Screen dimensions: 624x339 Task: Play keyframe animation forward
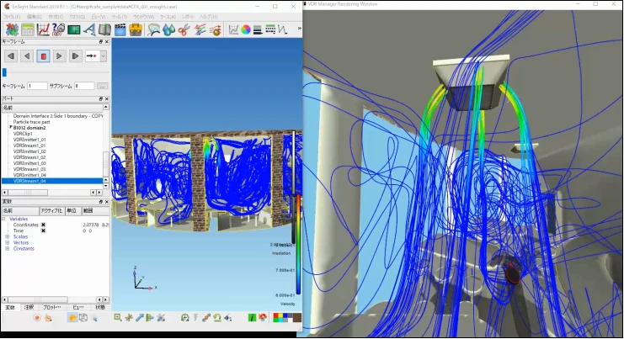59,56
